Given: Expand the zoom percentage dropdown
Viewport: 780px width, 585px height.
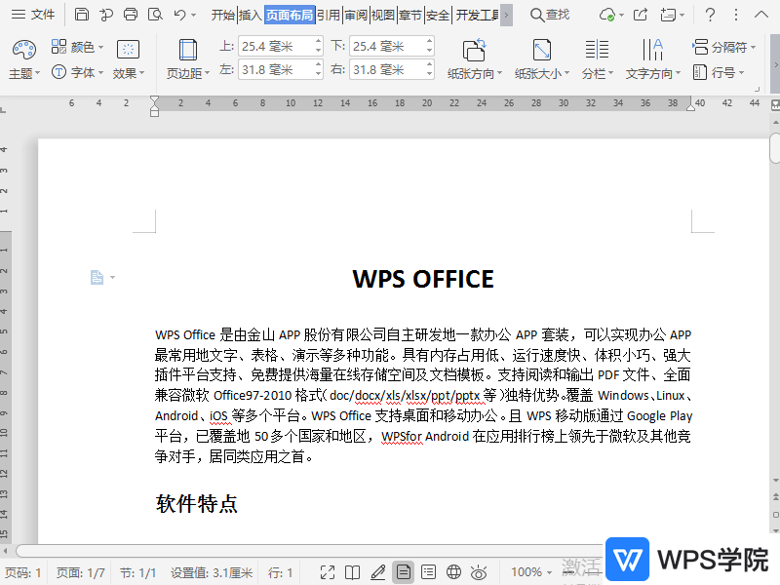Looking at the screenshot, I should pos(548,572).
